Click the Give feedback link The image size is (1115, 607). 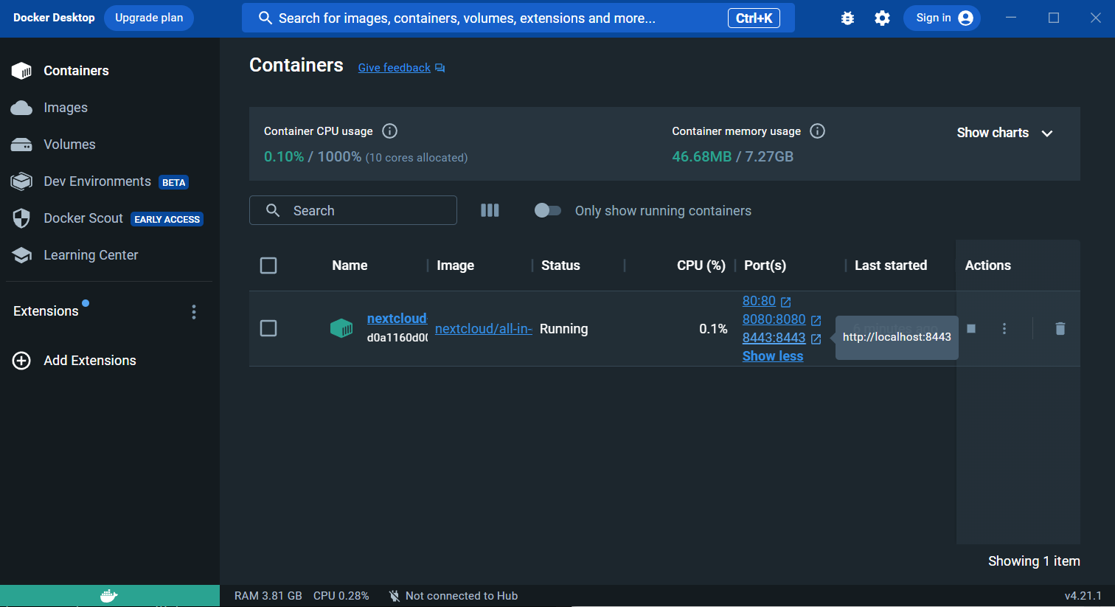(394, 67)
